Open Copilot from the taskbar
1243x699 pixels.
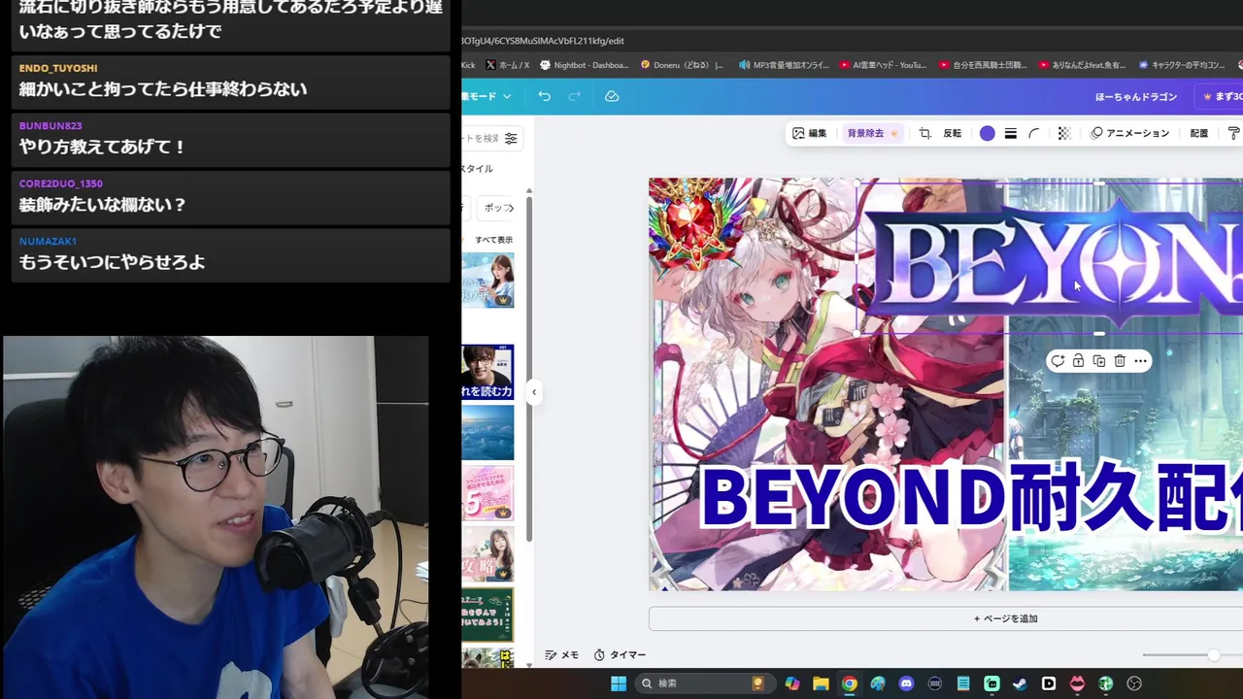[792, 683]
